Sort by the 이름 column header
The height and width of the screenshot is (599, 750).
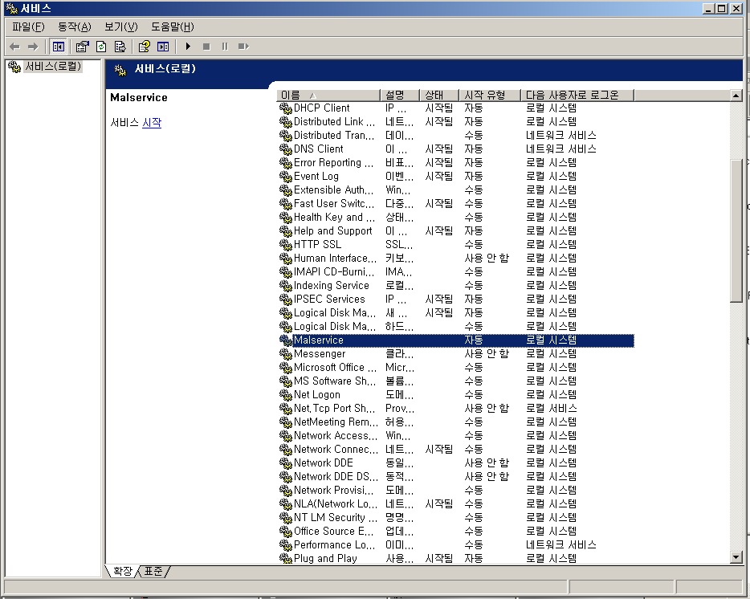pos(328,96)
